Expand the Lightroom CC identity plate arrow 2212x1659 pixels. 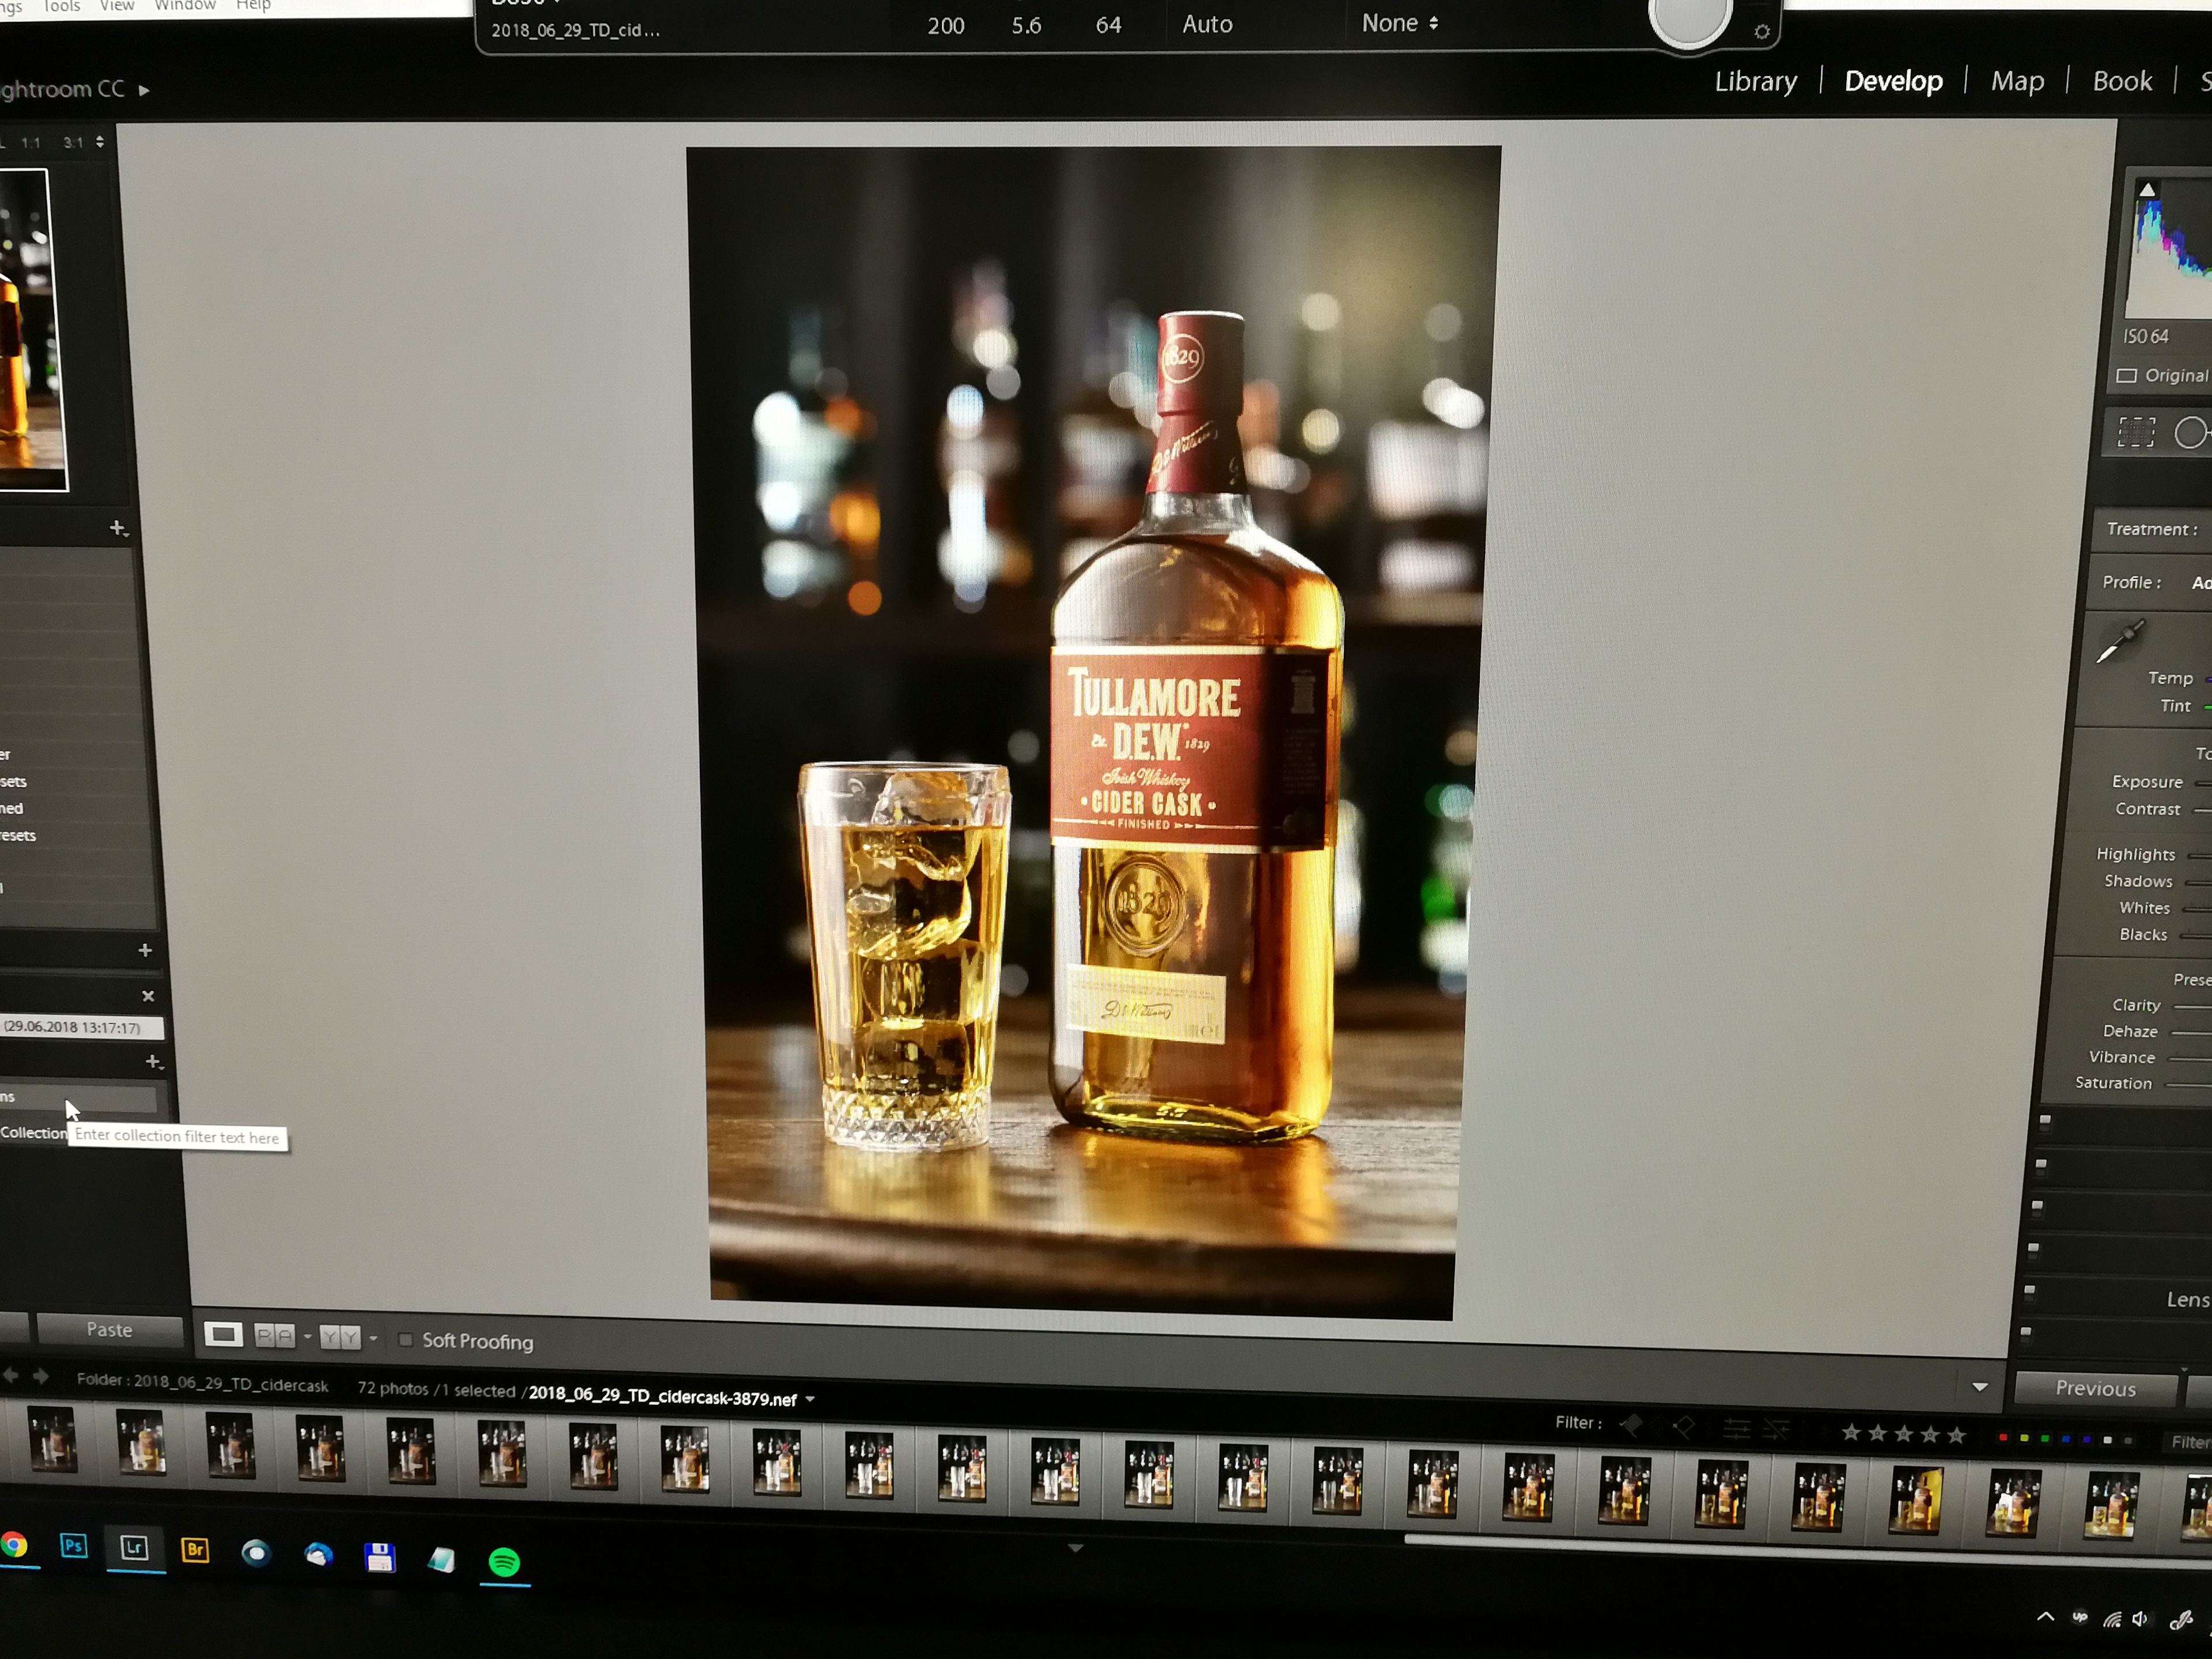click(x=144, y=90)
